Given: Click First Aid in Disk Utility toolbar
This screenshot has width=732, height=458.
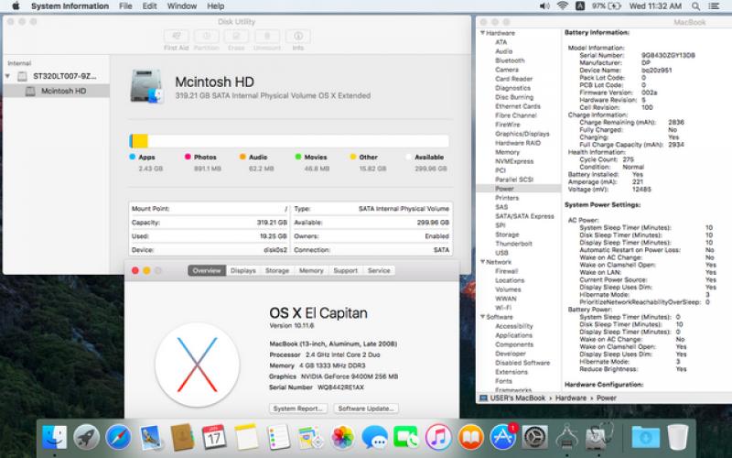Looking at the screenshot, I should tap(177, 40).
